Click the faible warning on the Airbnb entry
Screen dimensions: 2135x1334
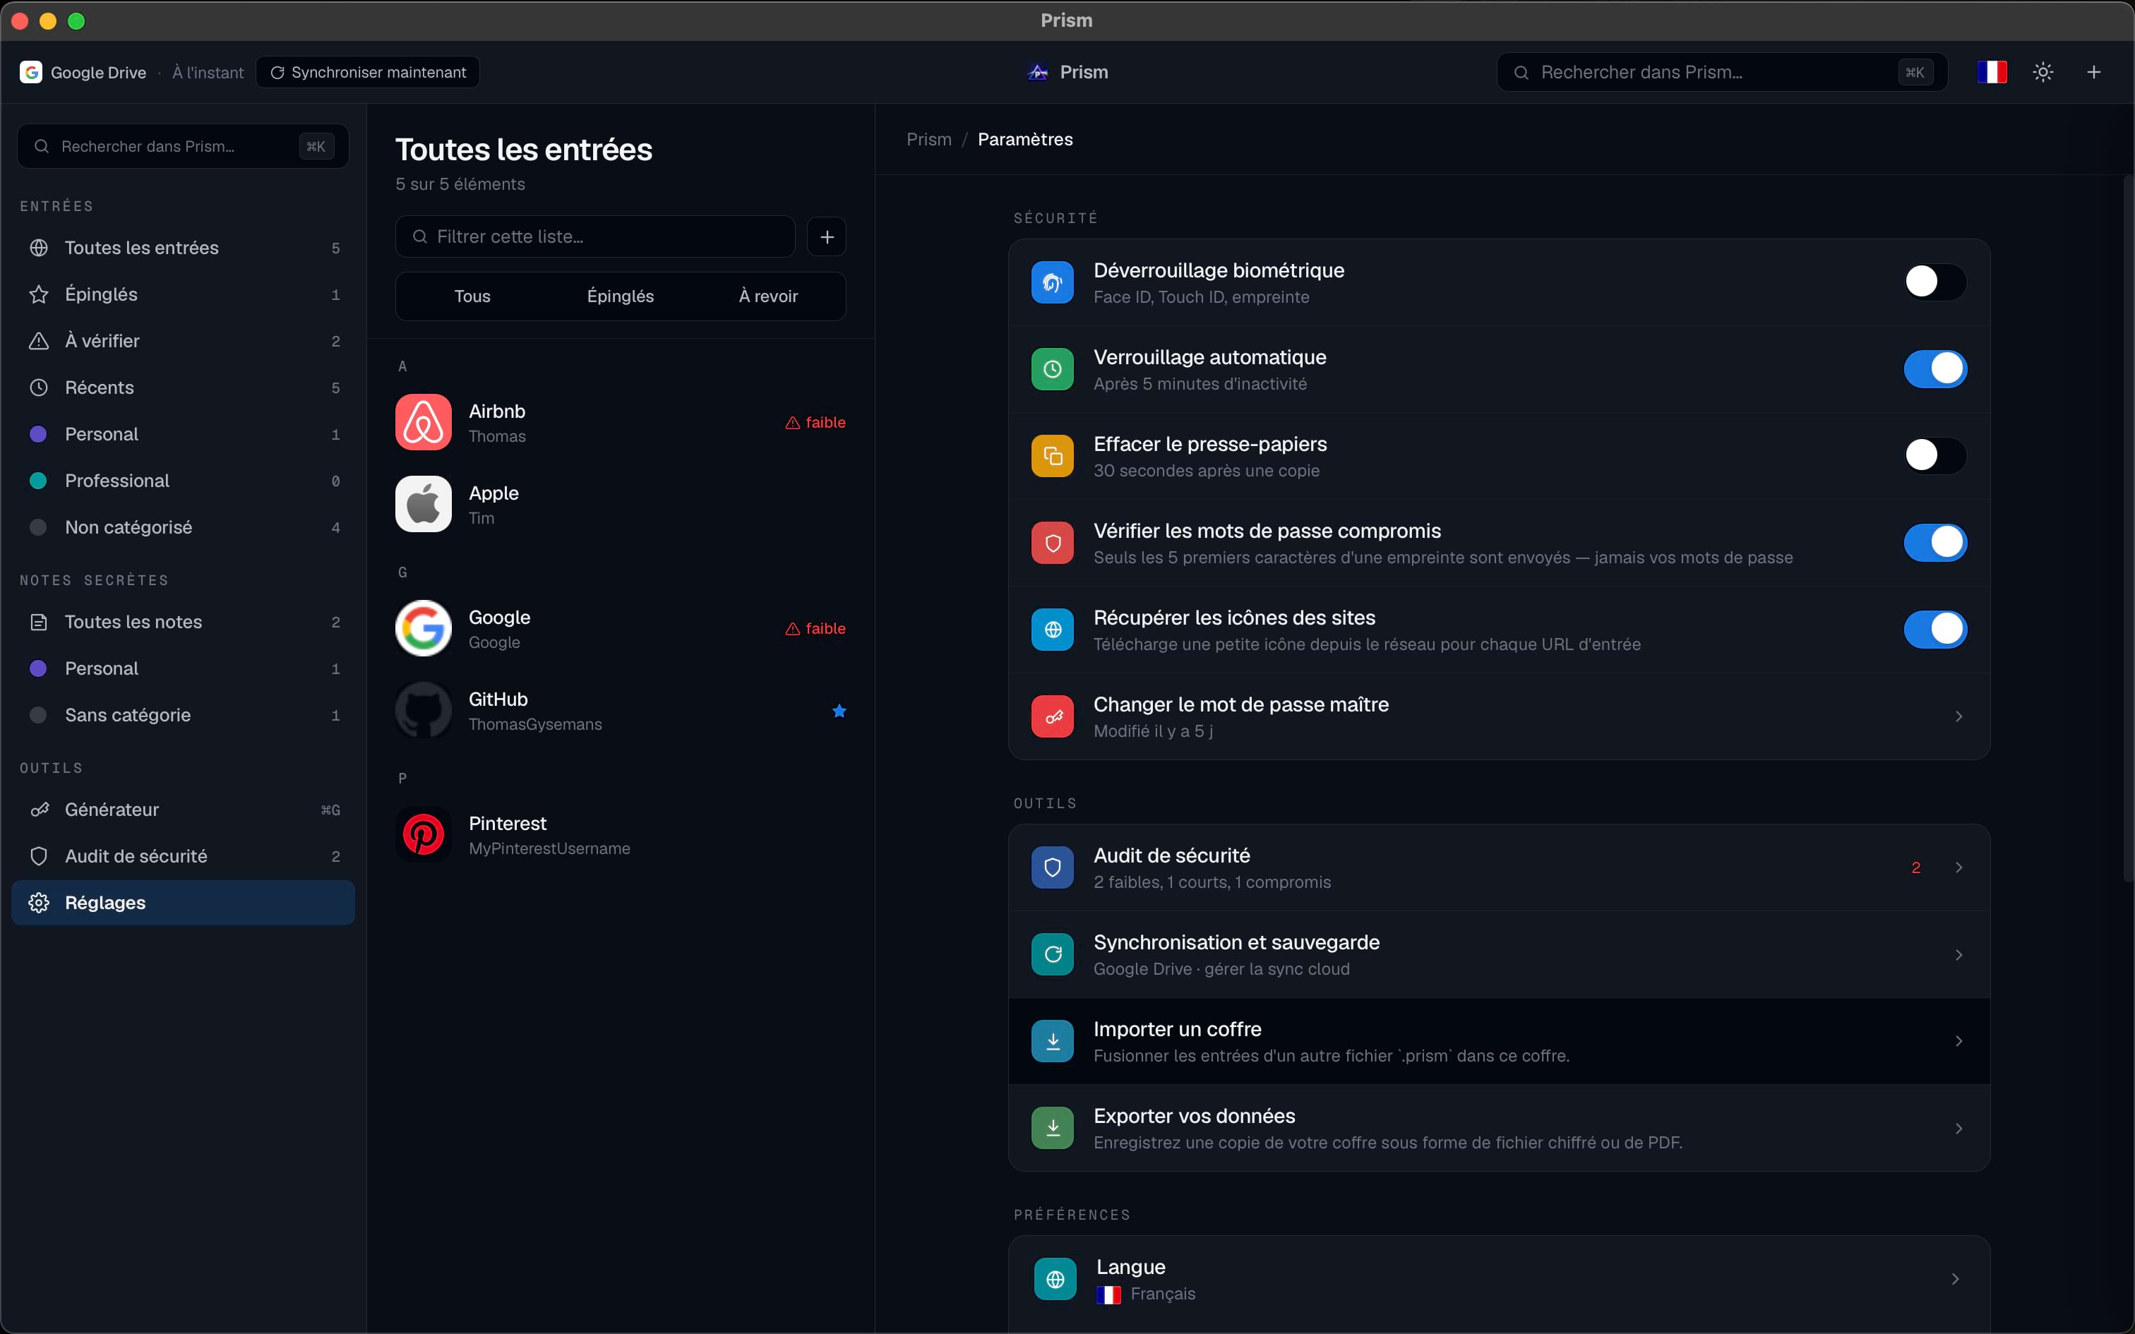(815, 423)
